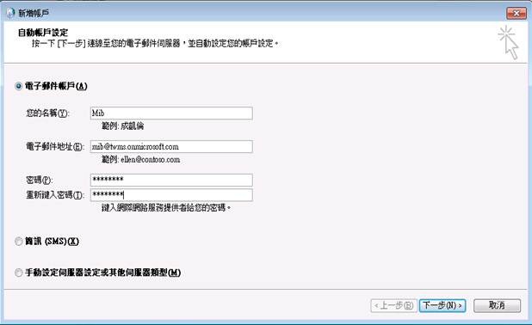Cancel the dialog with 取消 button

point(497,305)
